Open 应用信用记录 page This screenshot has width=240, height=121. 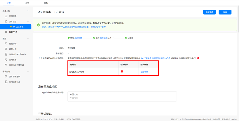[14, 82]
